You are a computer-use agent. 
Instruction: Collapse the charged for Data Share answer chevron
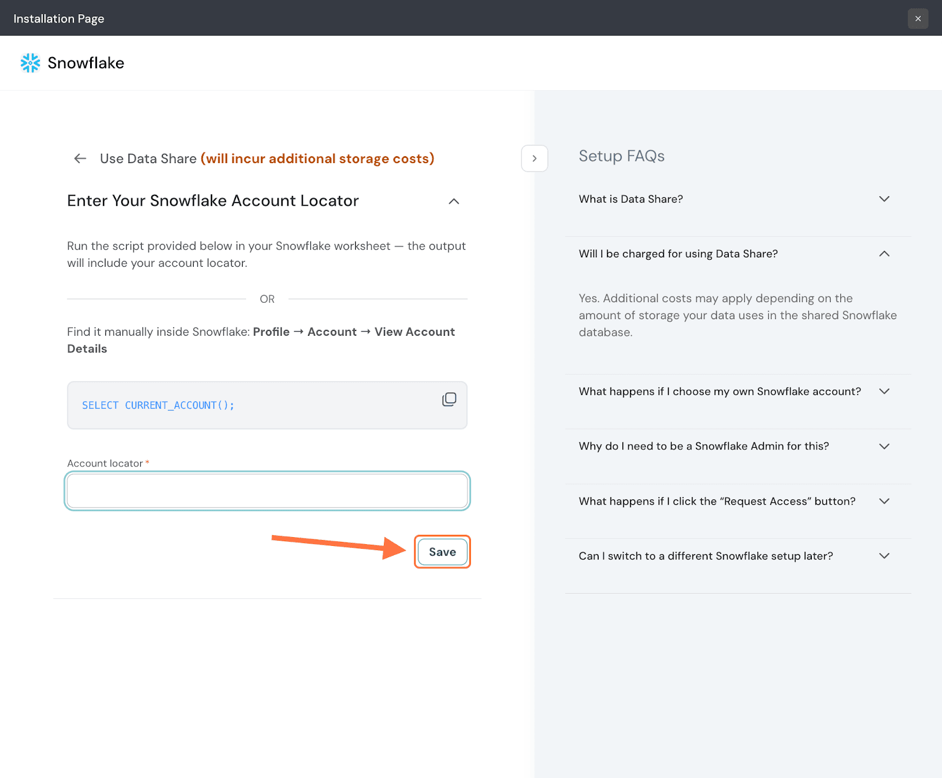884,254
